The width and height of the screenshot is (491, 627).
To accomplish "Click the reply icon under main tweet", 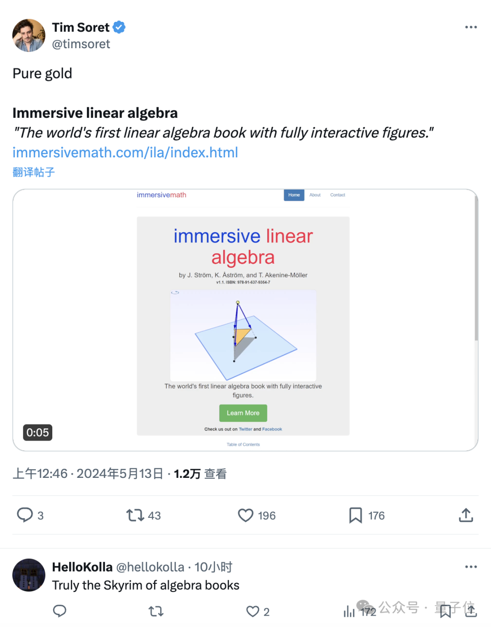I will pyautogui.click(x=25, y=515).
